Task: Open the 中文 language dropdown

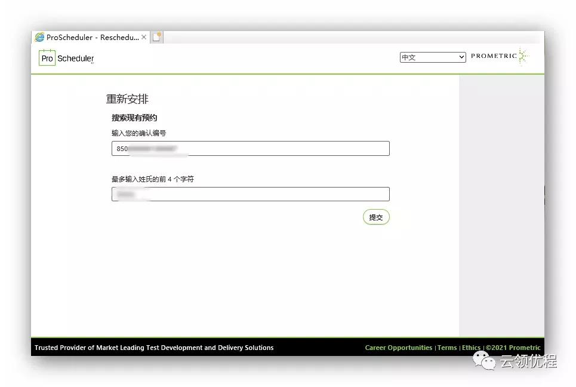Action: click(x=432, y=57)
